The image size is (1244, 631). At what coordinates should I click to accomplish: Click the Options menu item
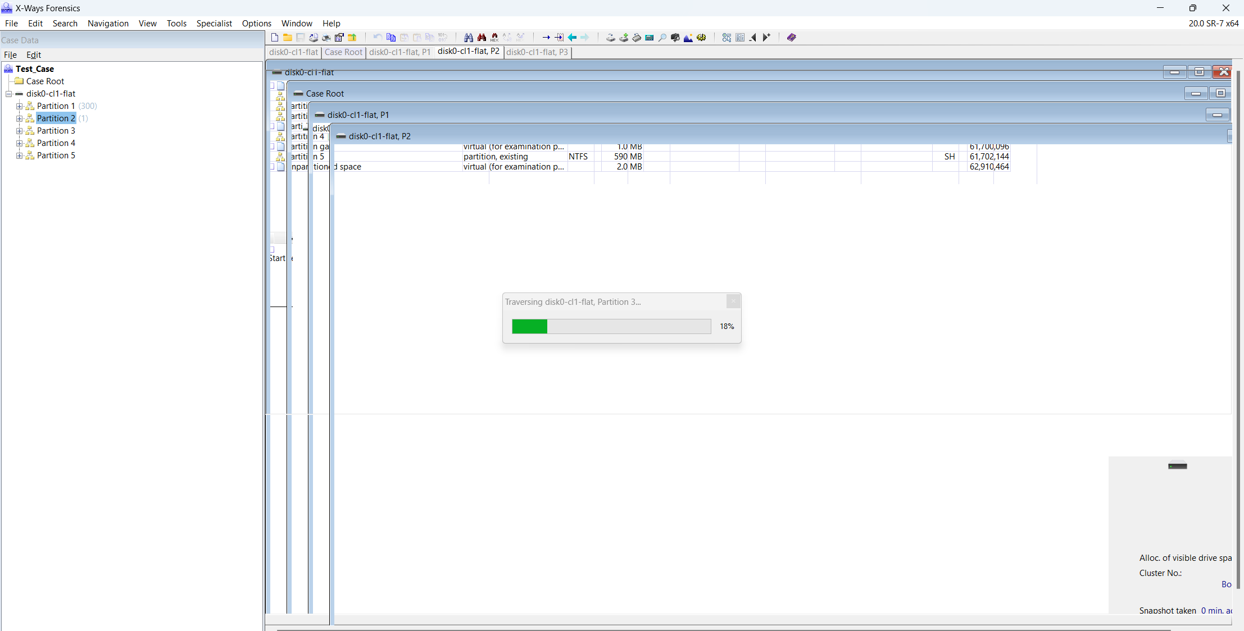point(256,22)
